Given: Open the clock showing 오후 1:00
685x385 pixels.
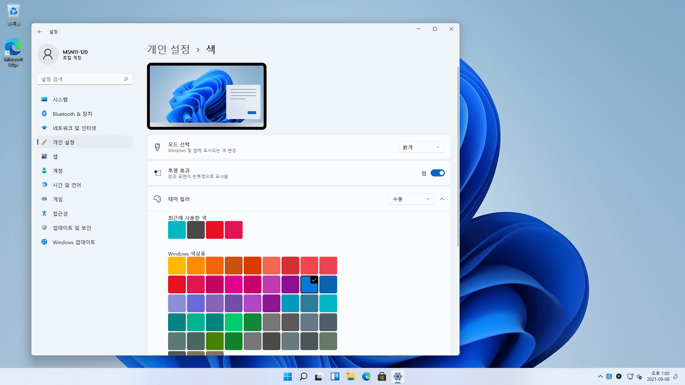Looking at the screenshot, I should (x=658, y=376).
